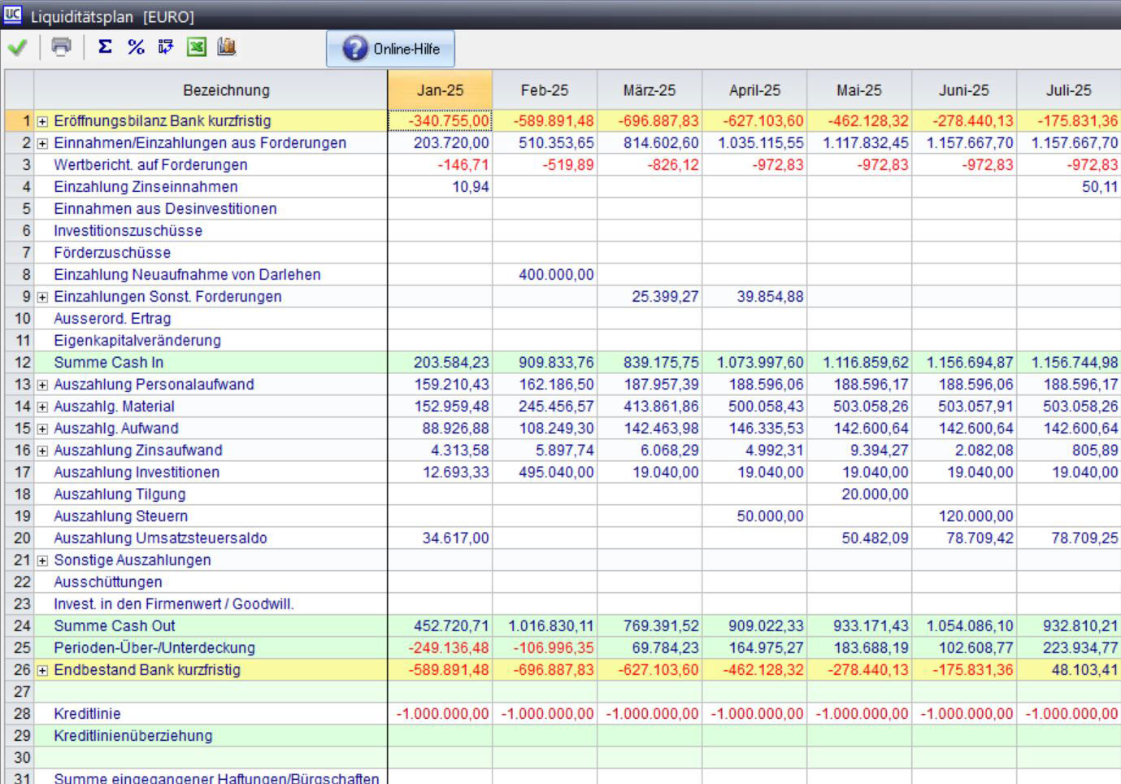The image size is (1121, 784).
Task: Expand the Sonstige Auszahlungen row
Action: tap(42, 560)
